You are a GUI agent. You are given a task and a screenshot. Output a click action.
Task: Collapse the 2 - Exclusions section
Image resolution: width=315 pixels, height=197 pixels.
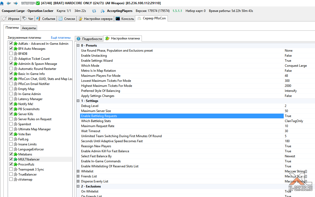(78, 186)
